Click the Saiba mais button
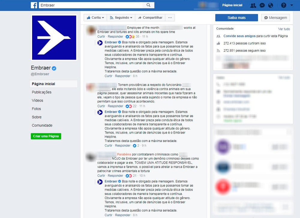Viewport: 300px width, 218px height. [x=236, y=18]
